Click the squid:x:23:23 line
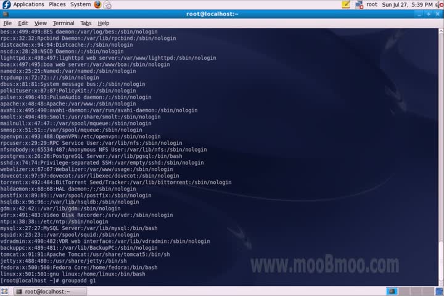This screenshot has width=444, height=296. 70,234
